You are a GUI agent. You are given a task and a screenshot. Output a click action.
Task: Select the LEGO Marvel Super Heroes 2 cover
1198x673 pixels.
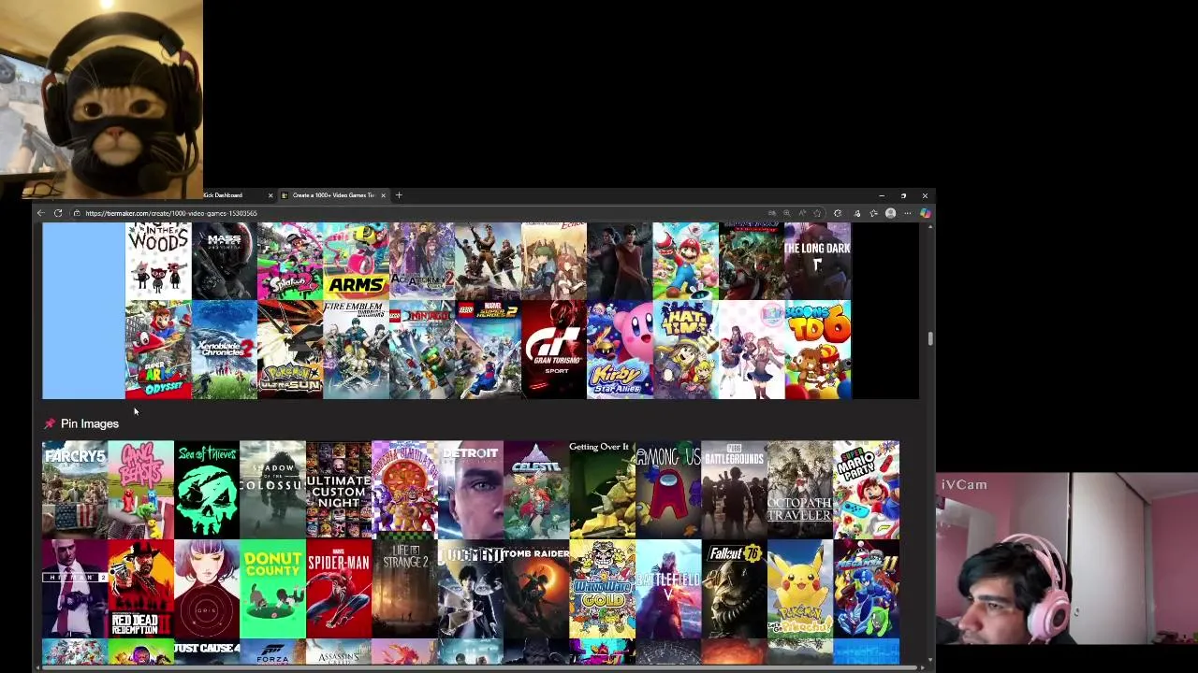[x=488, y=350]
